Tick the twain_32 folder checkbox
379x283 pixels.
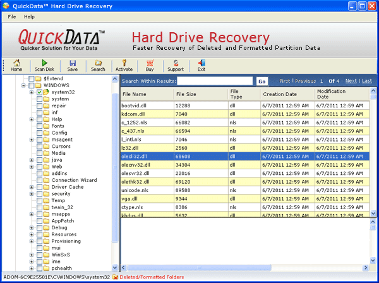point(40,207)
